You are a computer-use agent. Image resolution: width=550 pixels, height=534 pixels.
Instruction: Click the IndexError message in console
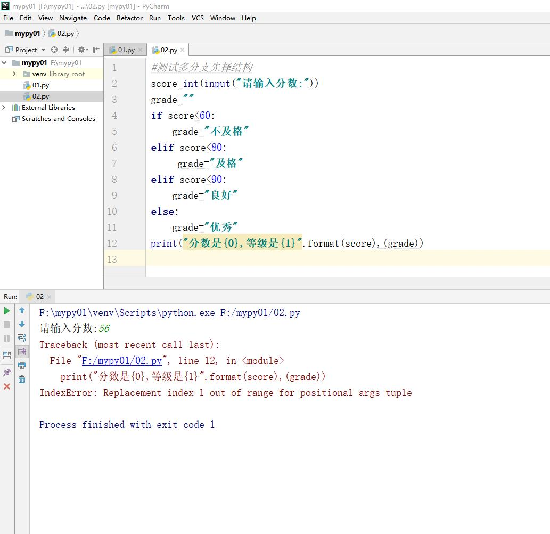[x=226, y=393]
